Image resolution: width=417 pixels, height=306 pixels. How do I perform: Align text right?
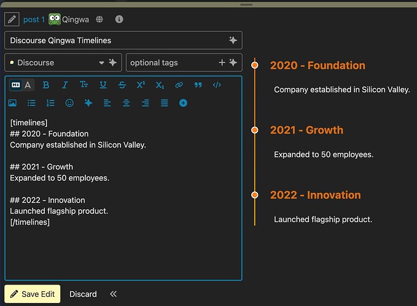145,103
